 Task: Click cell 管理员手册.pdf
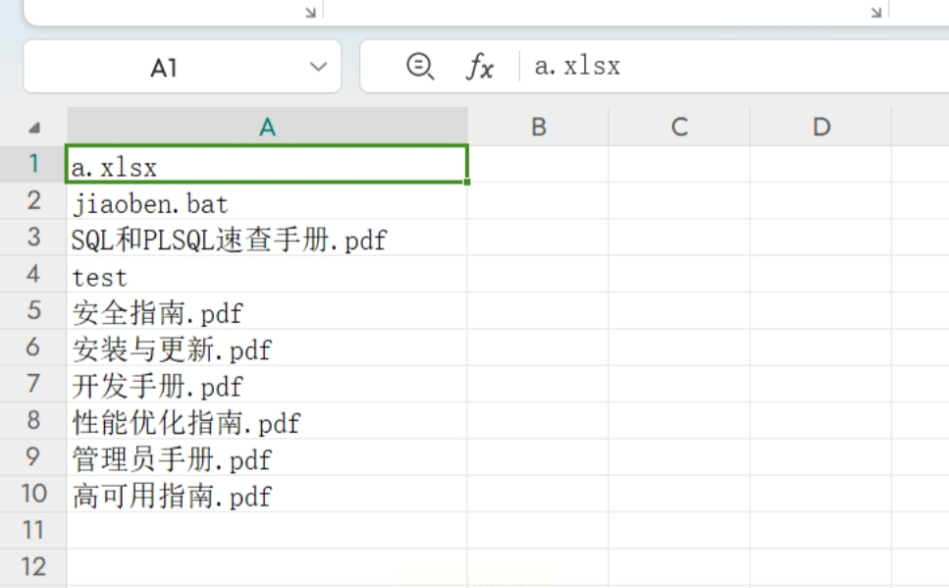(267, 457)
